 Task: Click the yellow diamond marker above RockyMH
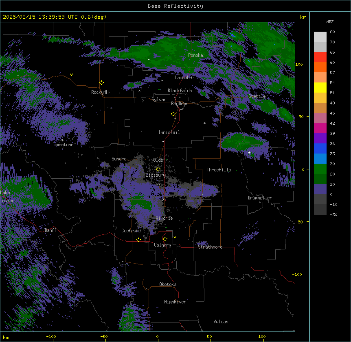(x=102, y=83)
